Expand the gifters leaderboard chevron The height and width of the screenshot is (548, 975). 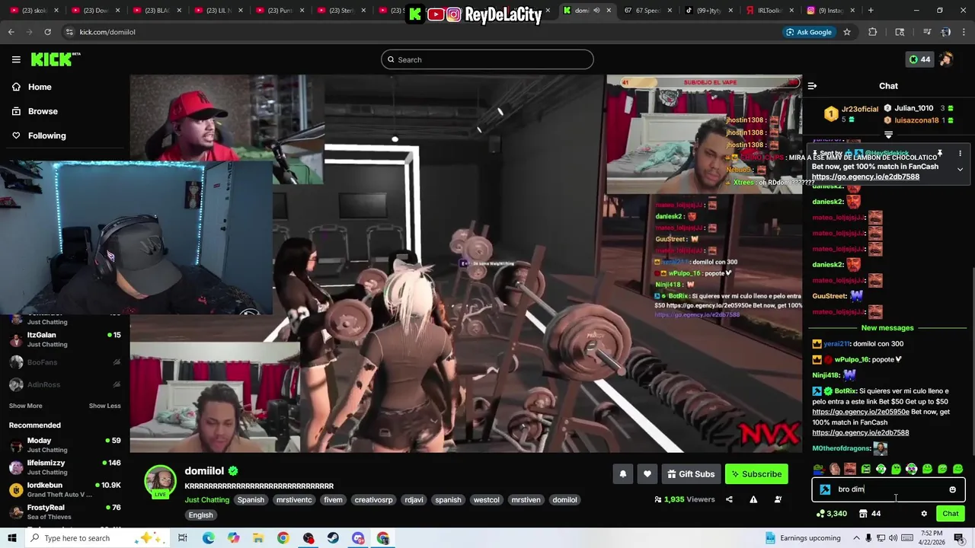[888, 135]
